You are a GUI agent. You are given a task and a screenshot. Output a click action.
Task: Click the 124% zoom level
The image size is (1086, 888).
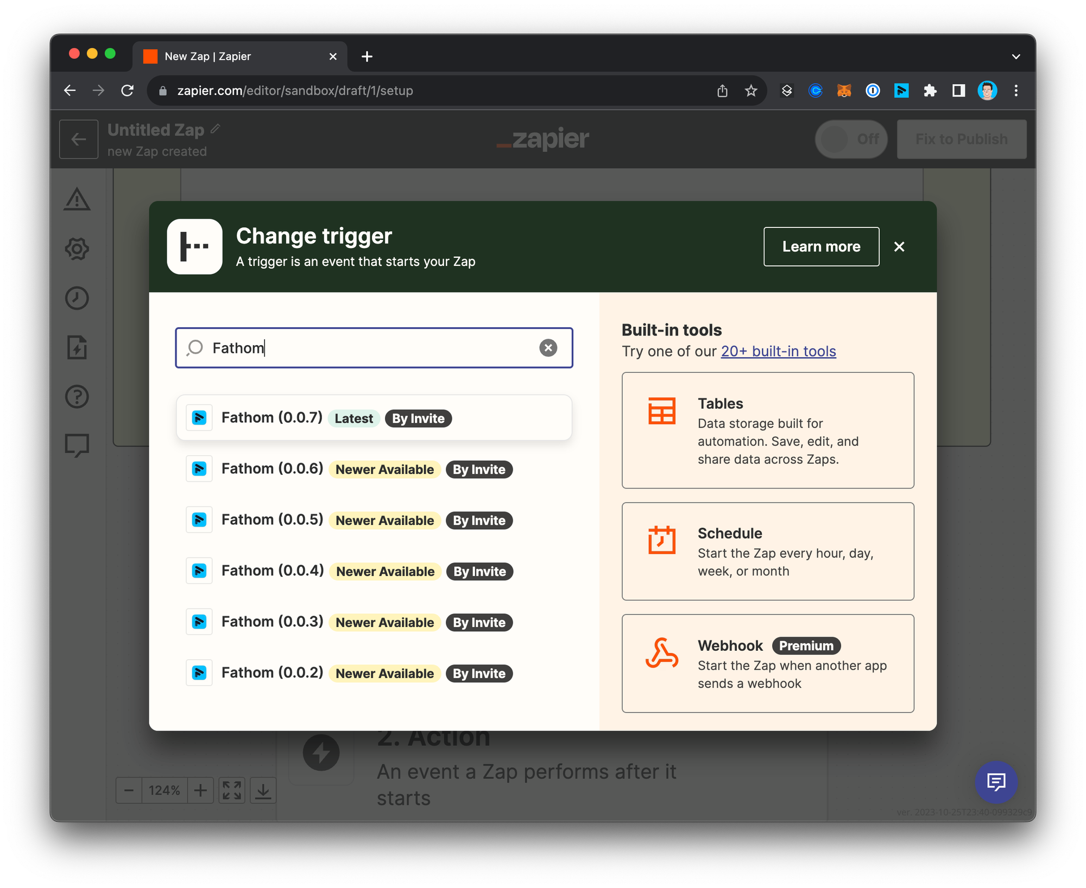point(165,790)
